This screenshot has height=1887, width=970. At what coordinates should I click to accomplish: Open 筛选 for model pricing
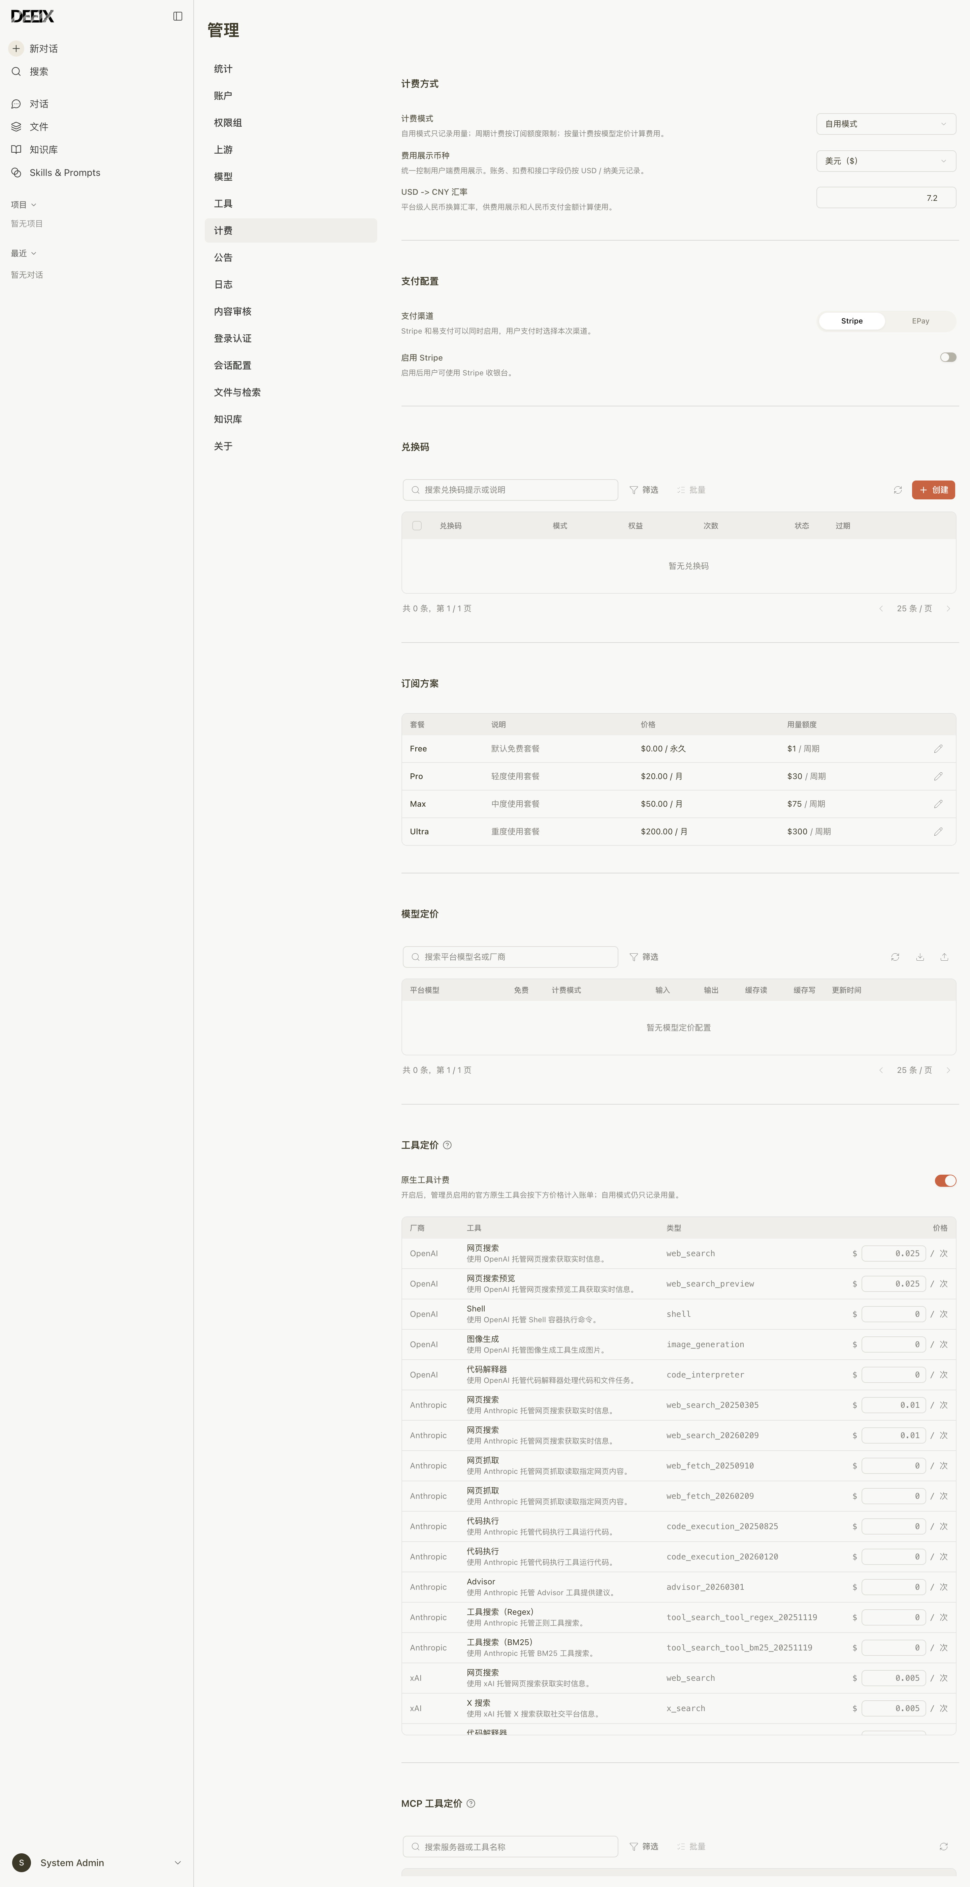click(644, 957)
